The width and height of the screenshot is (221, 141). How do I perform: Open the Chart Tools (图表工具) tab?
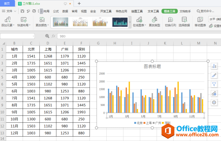point(169,11)
